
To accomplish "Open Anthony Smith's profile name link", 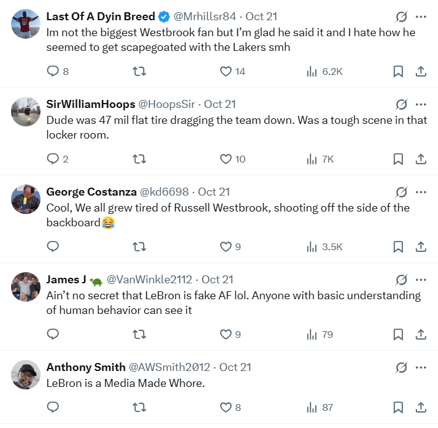I will coord(85,367).
